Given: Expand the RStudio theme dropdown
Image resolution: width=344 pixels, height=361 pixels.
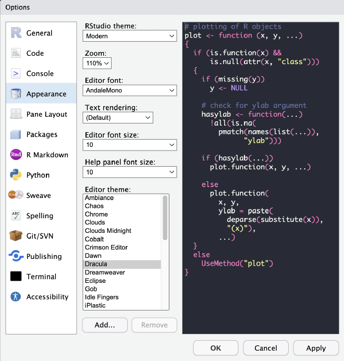Looking at the screenshot, I should (x=129, y=36).
